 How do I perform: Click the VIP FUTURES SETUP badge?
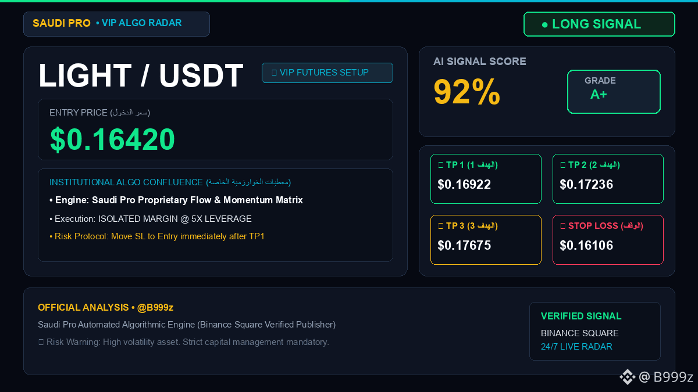click(327, 73)
